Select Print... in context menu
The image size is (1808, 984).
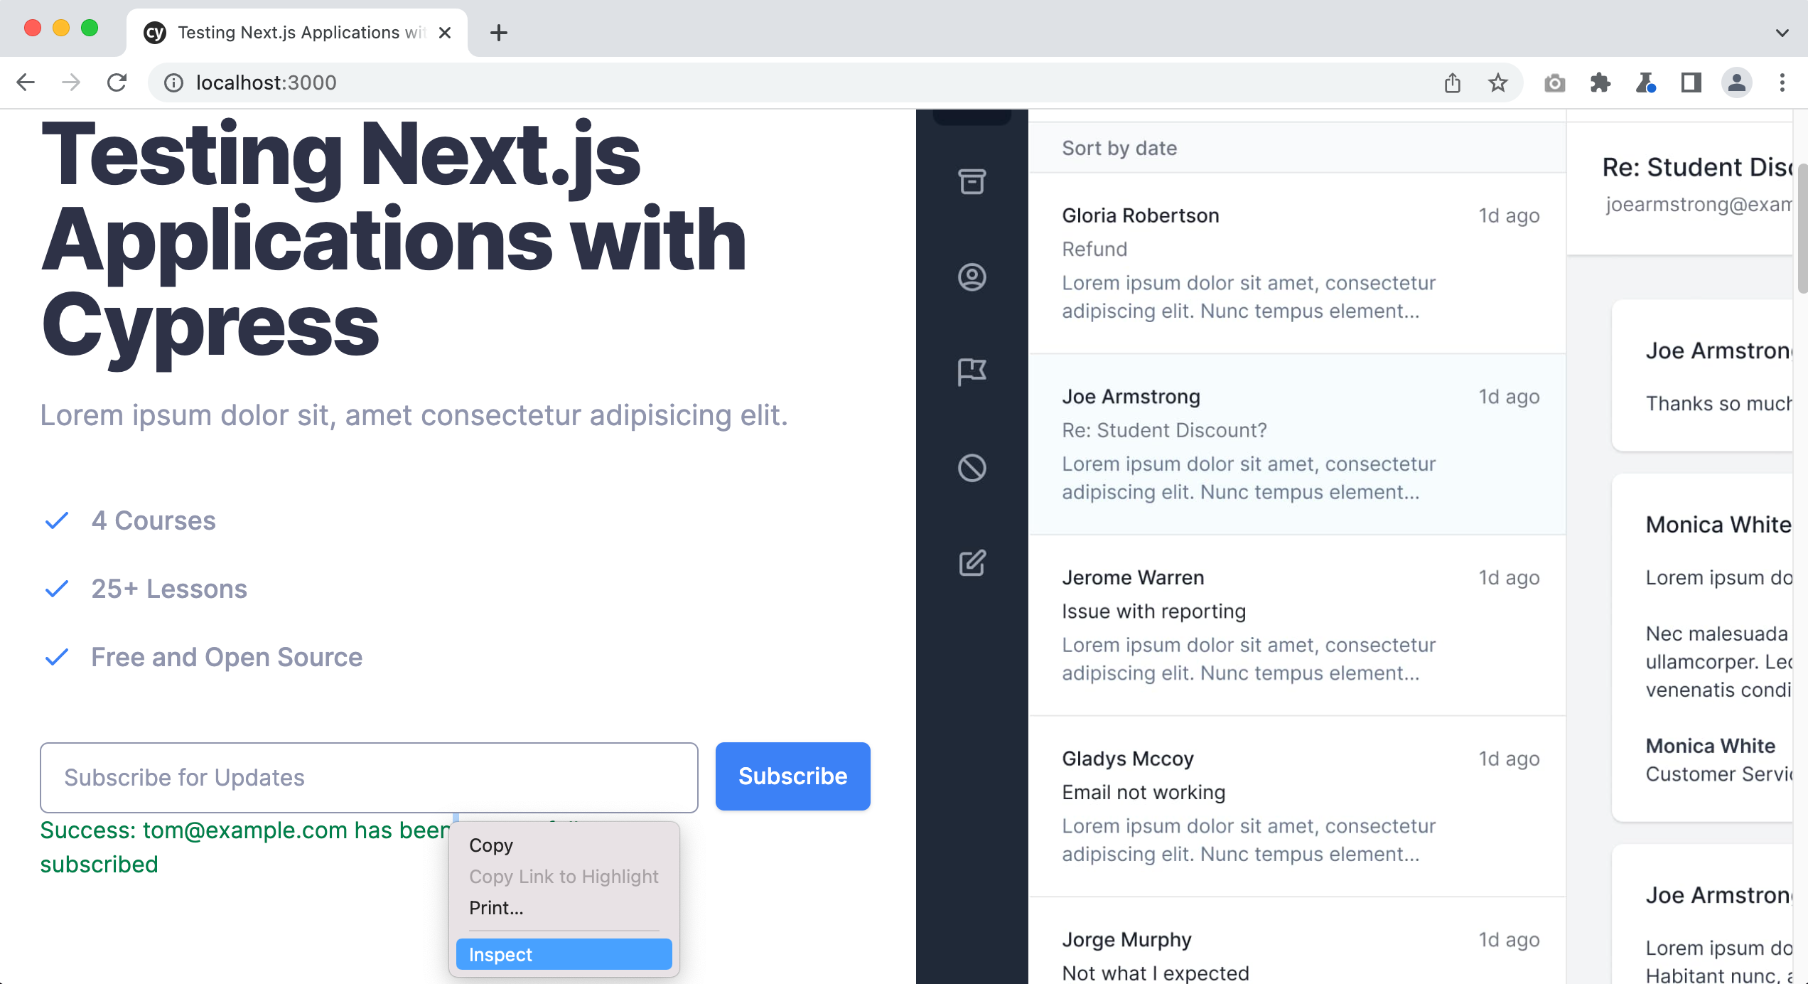click(x=496, y=908)
